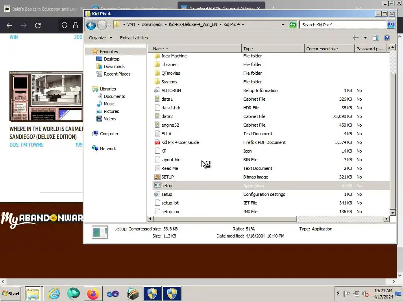The height and width of the screenshot is (302, 403).
Task: Select Documents library in navigation pane
Action: point(114,96)
